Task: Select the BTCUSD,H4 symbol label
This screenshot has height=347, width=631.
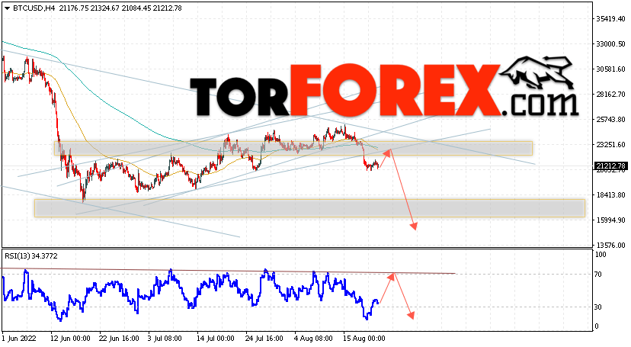Action: pyautogui.click(x=34, y=8)
